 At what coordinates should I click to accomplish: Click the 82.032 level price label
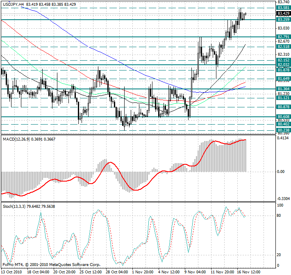point(283,65)
